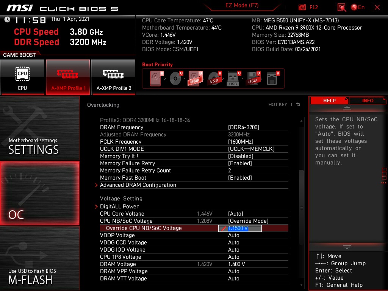Image resolution: width=388 pixels, height=291 pixels.
Task: Toggle A-XMP Profile 2
Action: click(x=114, y=77)
